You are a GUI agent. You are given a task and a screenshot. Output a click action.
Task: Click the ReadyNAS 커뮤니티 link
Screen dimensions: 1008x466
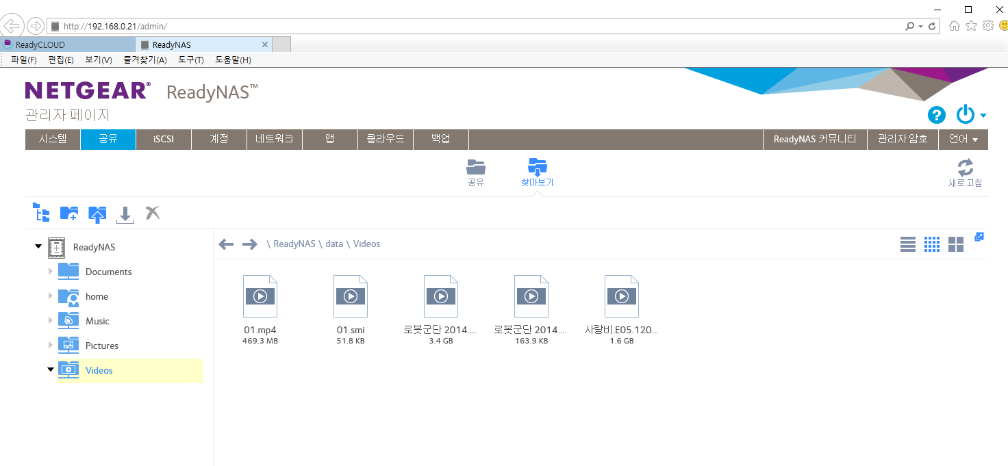[814, 139]
